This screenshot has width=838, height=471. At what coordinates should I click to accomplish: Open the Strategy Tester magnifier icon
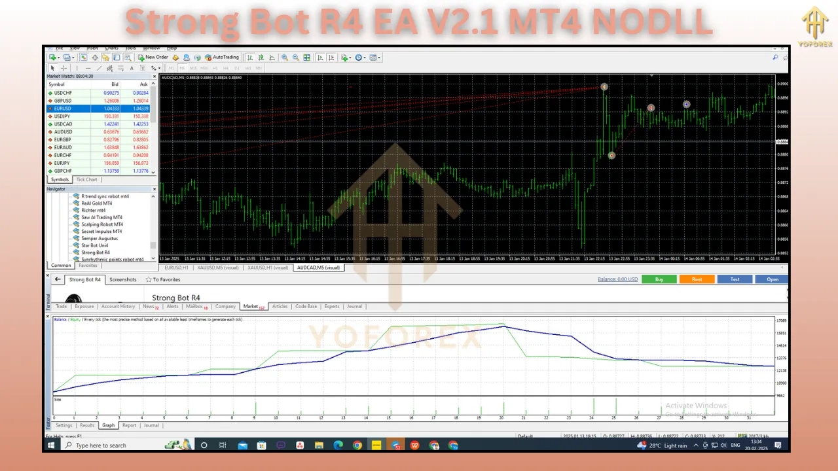point(128,58)
